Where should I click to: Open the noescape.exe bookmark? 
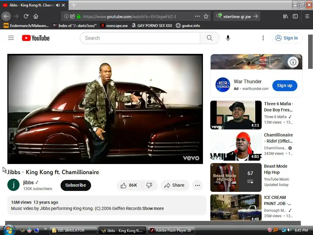click(x=114, y=26)
